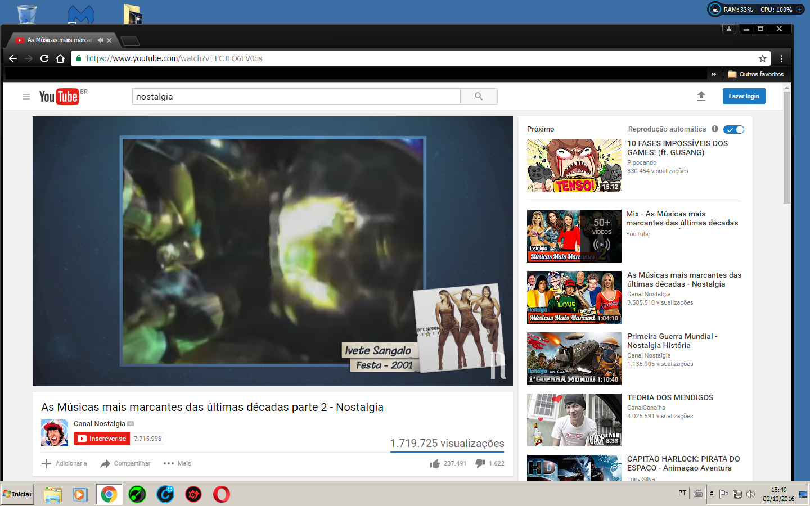Add video via Adicionar a
810x506 pixels.
tap(65, 463)
